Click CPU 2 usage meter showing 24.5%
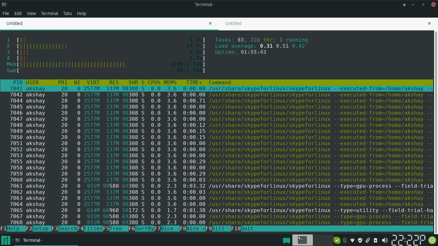The image size is (438, 246). click(x=106, y=46)
